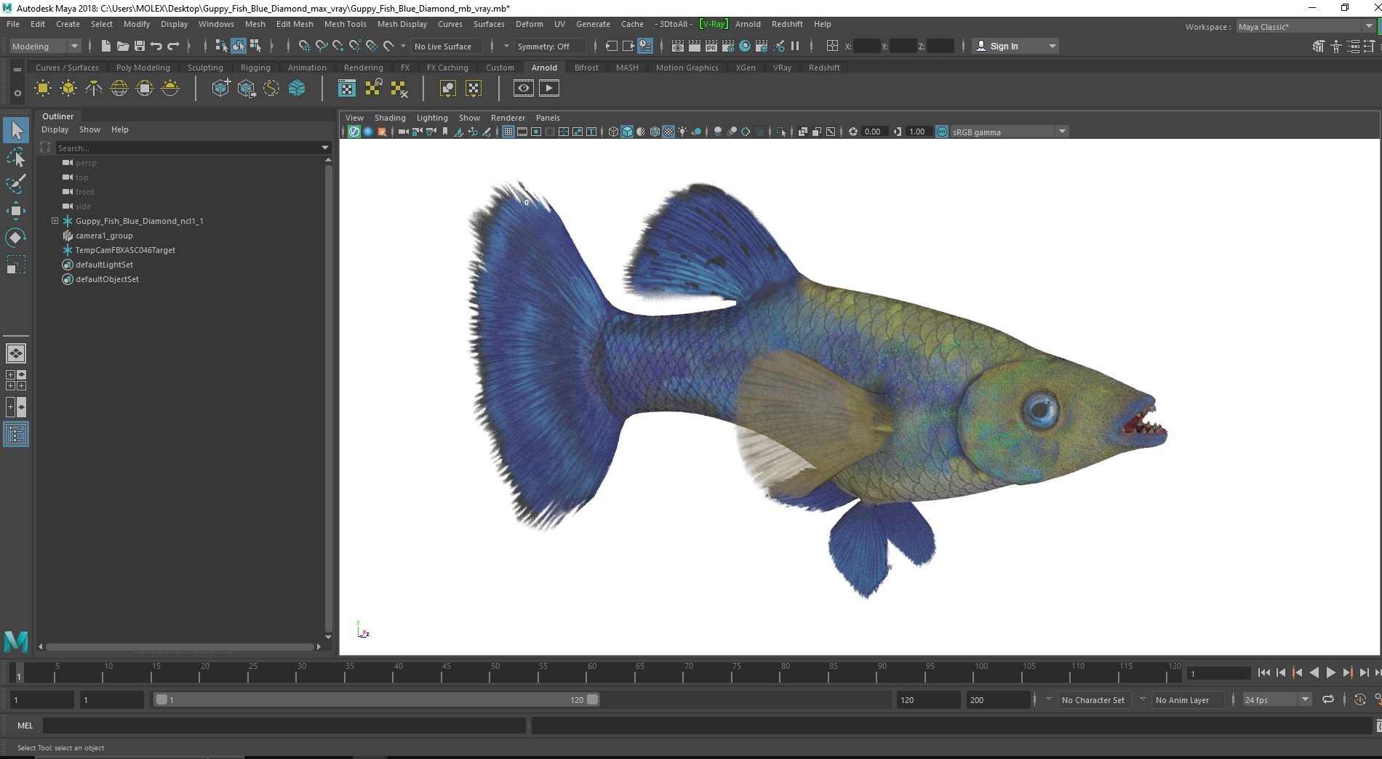Click the Save Scene disk icon
1382x759 pixels.
(140, 46)
